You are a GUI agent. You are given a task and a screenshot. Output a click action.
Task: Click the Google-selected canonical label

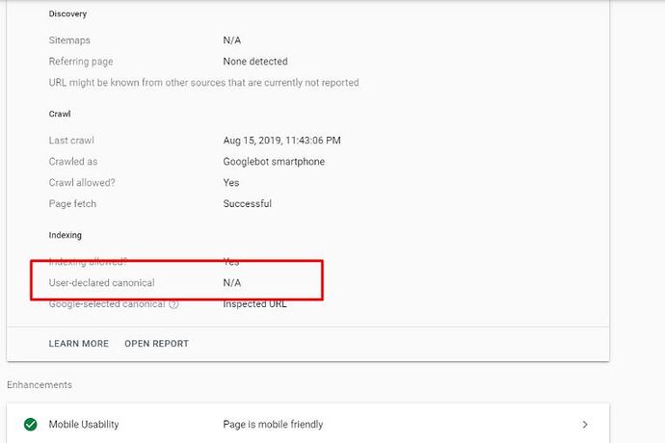107,304
